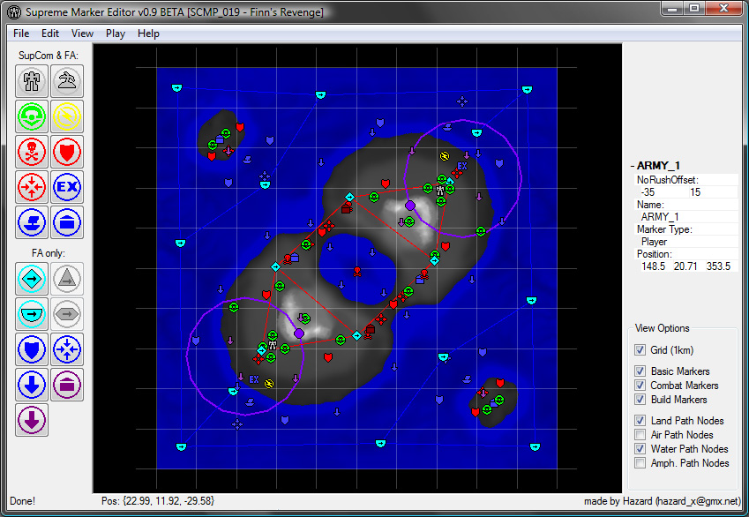Select the gray island marker tool

pyautogui.click(x=67, y=81)
